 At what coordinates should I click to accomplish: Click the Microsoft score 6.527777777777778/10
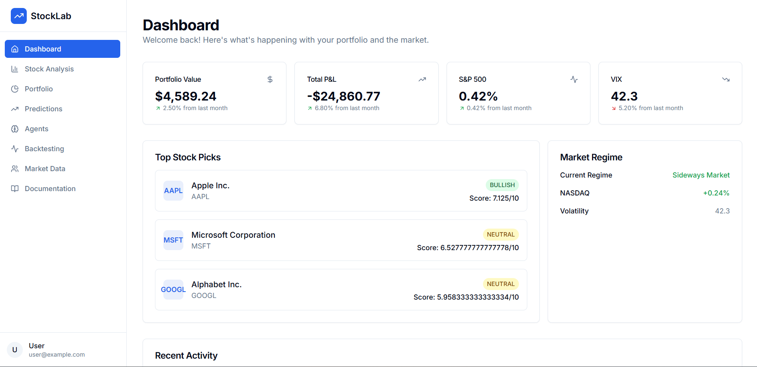[x=468, y=248]
